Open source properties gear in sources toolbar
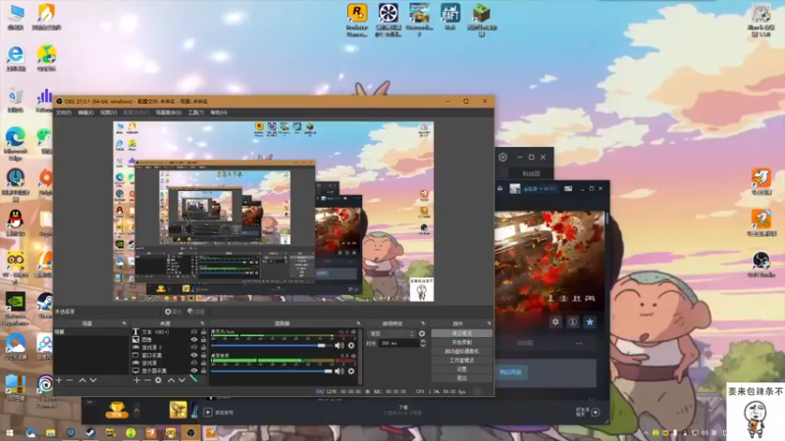The width and height of the screenshot is (785, 441). 158,380
